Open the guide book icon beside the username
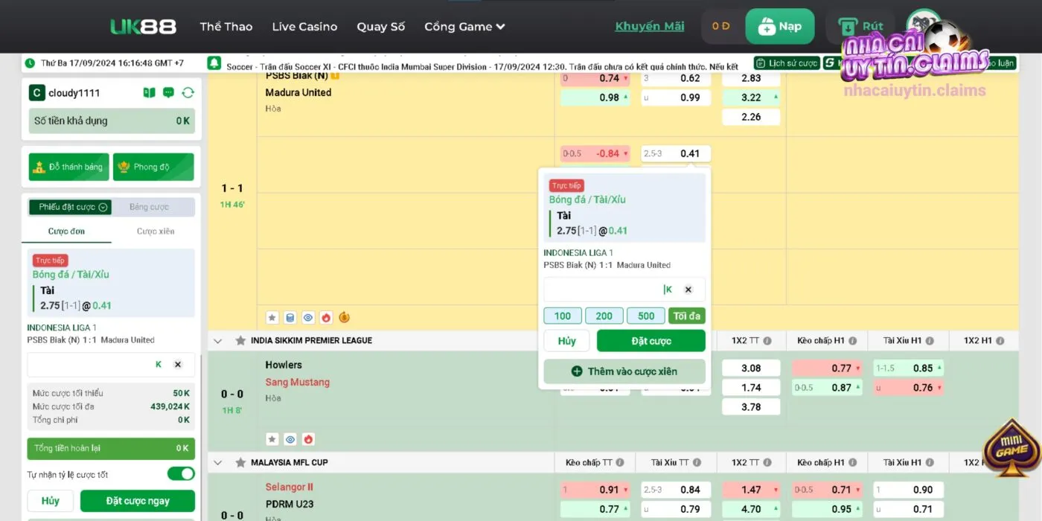1042x521 pixels. [x=149, y=93]
